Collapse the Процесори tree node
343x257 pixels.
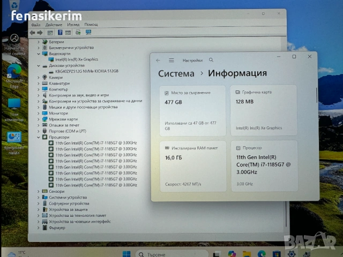[x=38, y=137]
